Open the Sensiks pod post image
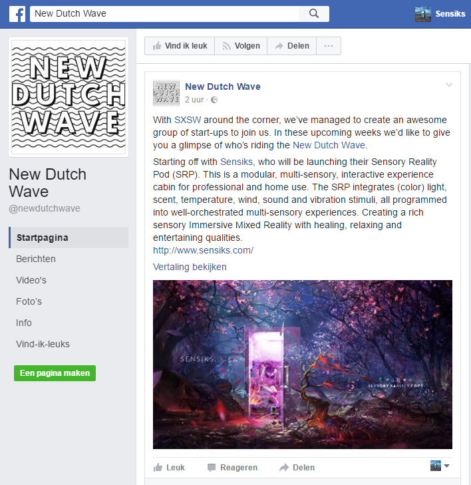471x485 pixels. [x=303, y=365]
